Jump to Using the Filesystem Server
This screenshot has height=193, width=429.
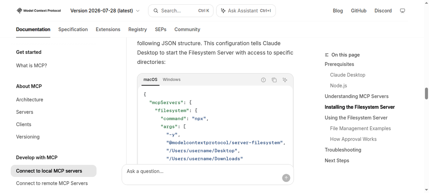click(356, 118)
